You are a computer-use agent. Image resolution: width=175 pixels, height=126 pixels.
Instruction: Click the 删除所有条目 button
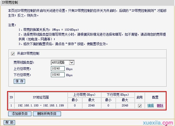[x=47, y=114]
